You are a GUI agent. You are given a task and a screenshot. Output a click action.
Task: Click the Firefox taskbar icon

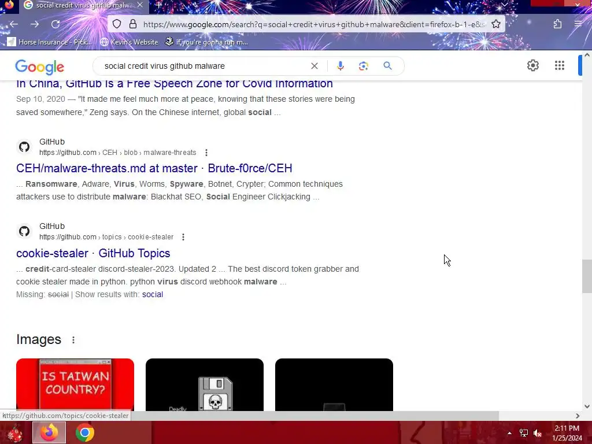[x=49, y=432]
